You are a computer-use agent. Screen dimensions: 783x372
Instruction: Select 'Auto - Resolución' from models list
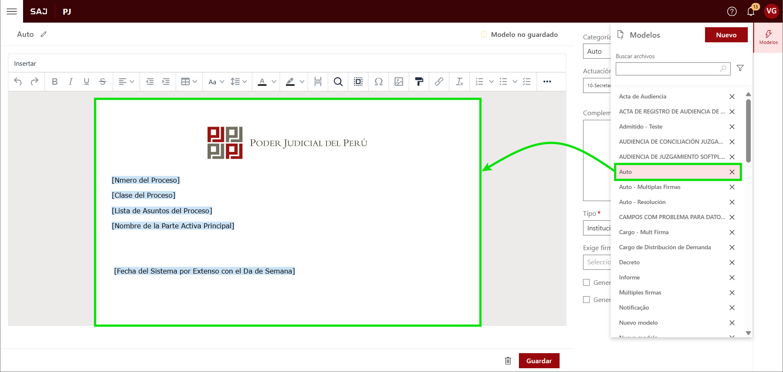pyautogui.click(x=642, y=202)
